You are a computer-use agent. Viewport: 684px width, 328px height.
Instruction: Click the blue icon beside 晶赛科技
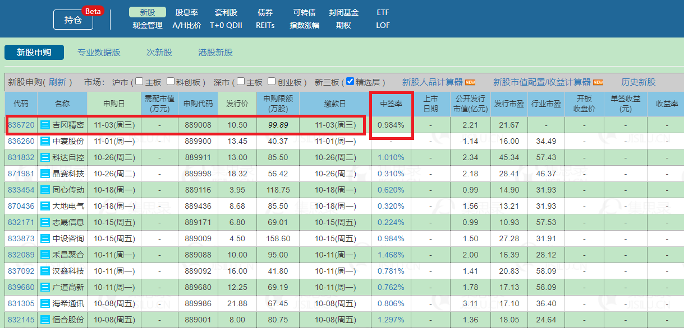45,174
